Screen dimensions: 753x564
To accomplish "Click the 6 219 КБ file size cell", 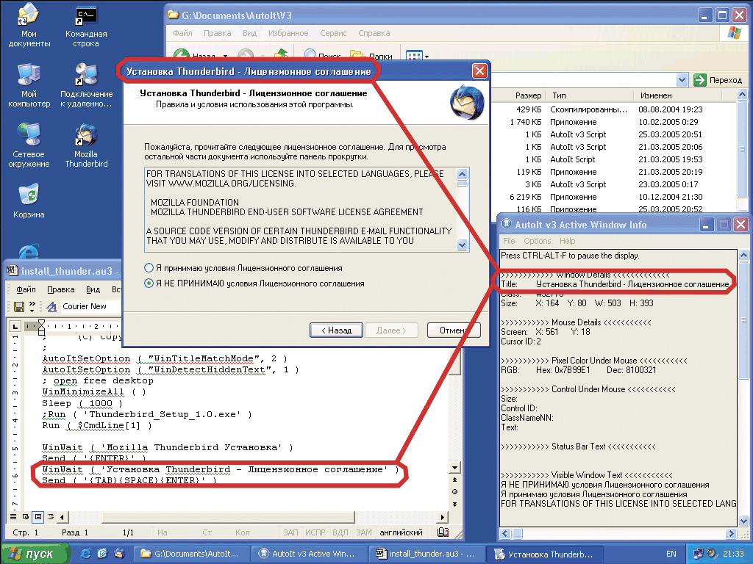I will click(525, 197).
